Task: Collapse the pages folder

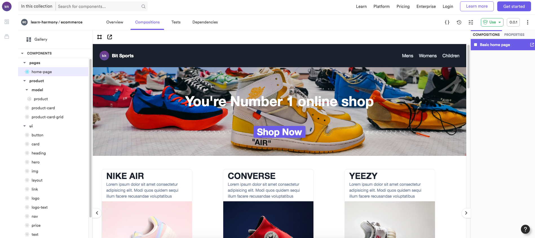Action: click(25, 63)
